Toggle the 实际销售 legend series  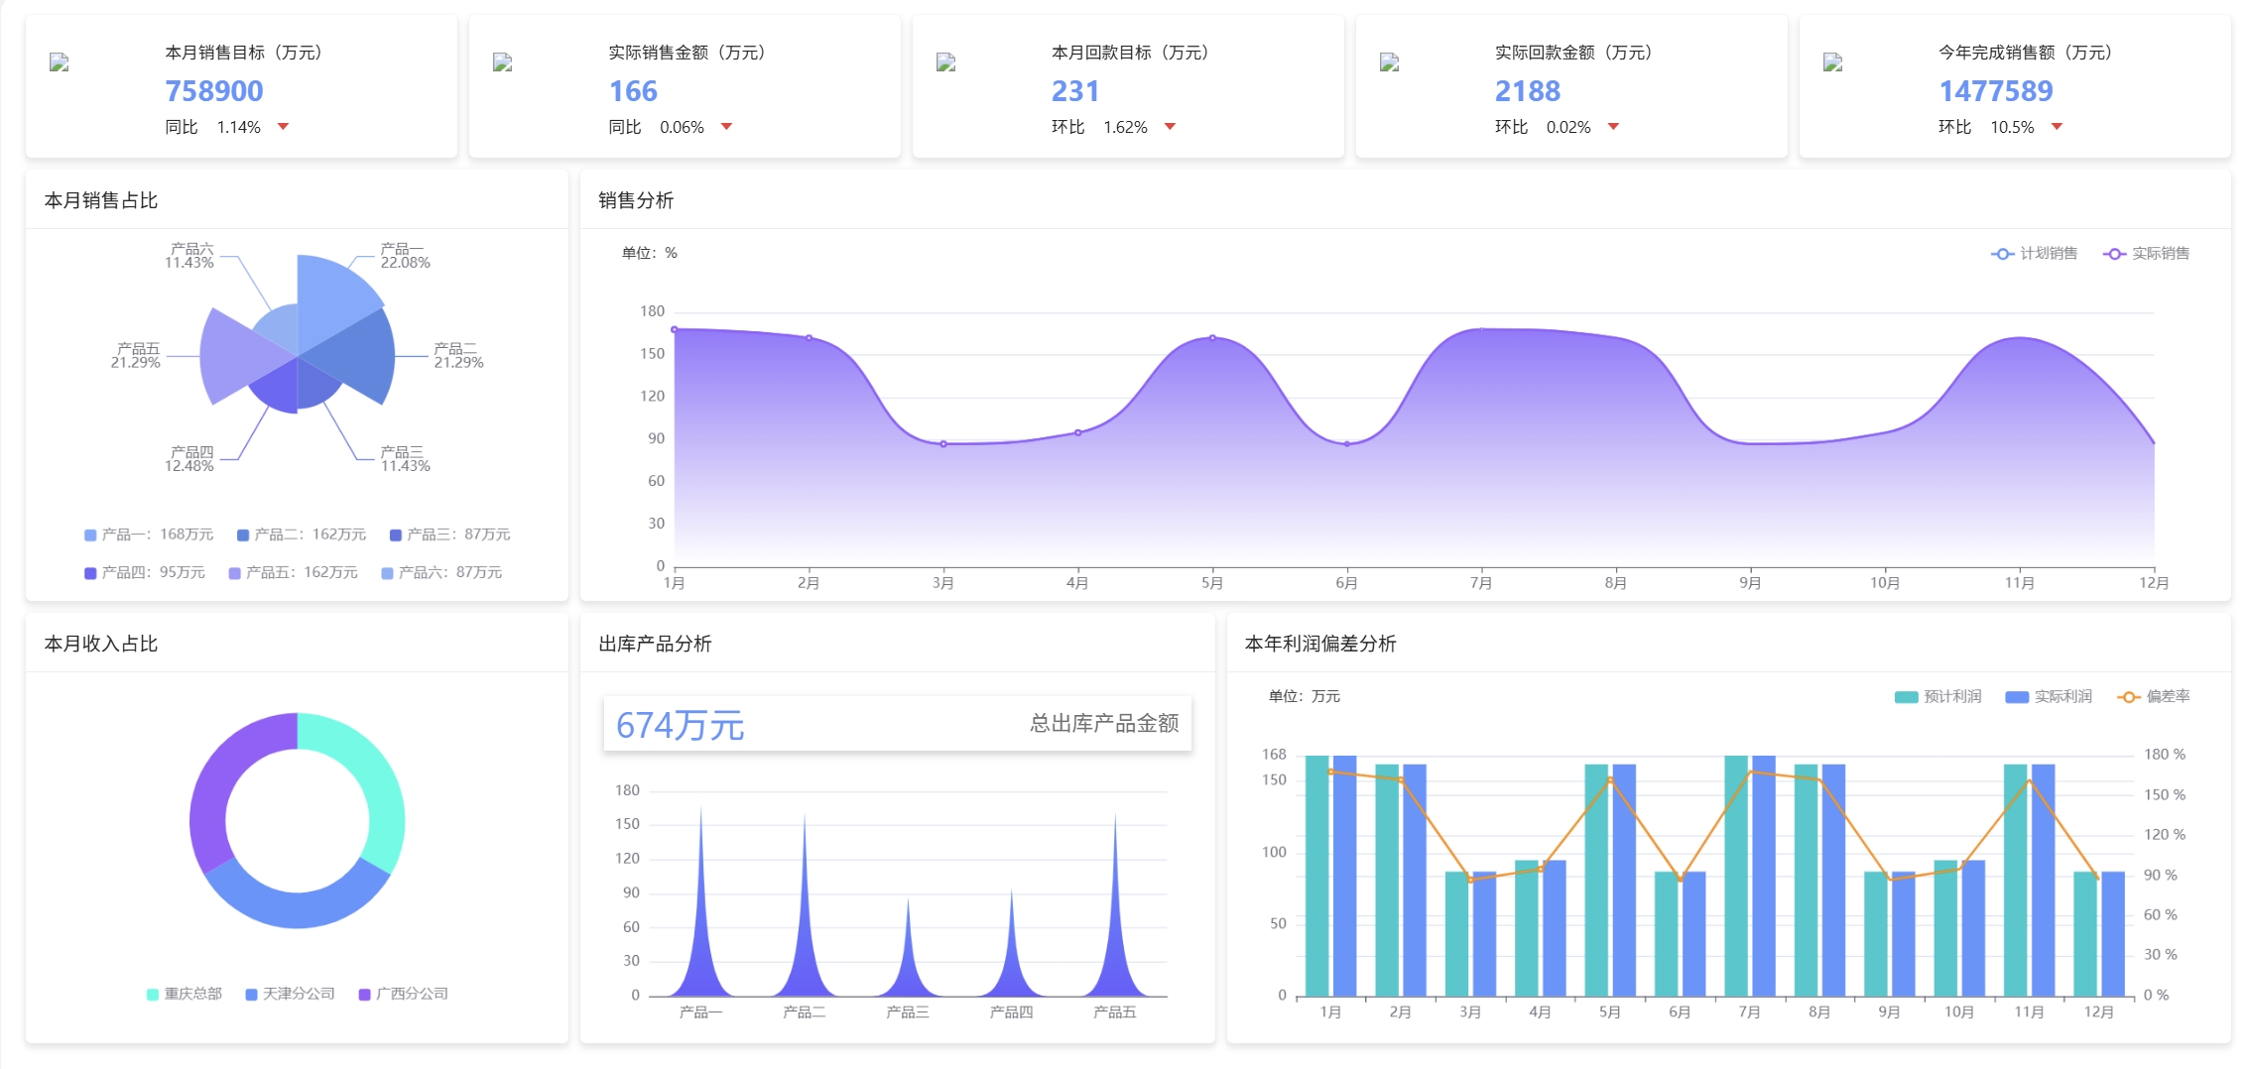2147,254
